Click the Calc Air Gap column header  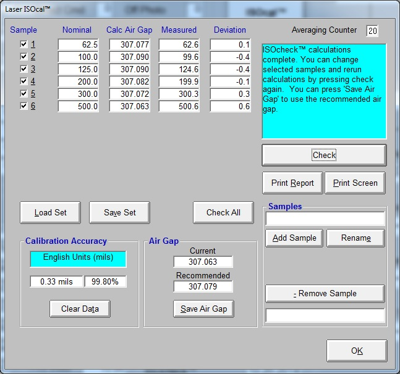click(129, 30)
